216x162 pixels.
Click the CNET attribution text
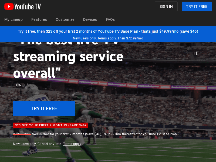pos(19,85)
